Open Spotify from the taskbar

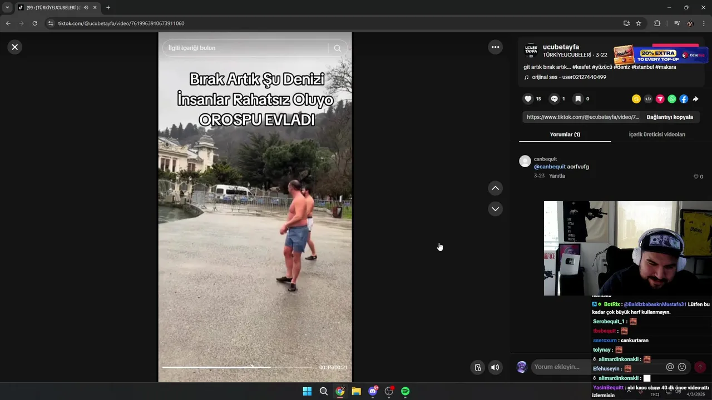tap(405, 391)
